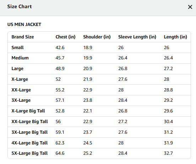Select the X-Large size row label

20,79
